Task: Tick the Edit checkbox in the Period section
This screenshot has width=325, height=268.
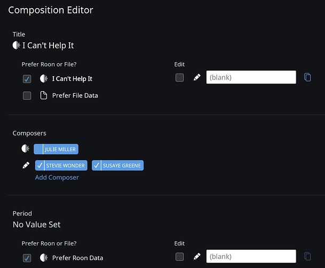Action: coord(180,257)
